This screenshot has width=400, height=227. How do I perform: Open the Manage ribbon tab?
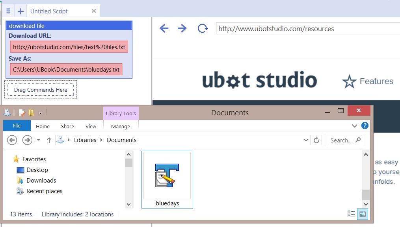[x=121, y=126]
